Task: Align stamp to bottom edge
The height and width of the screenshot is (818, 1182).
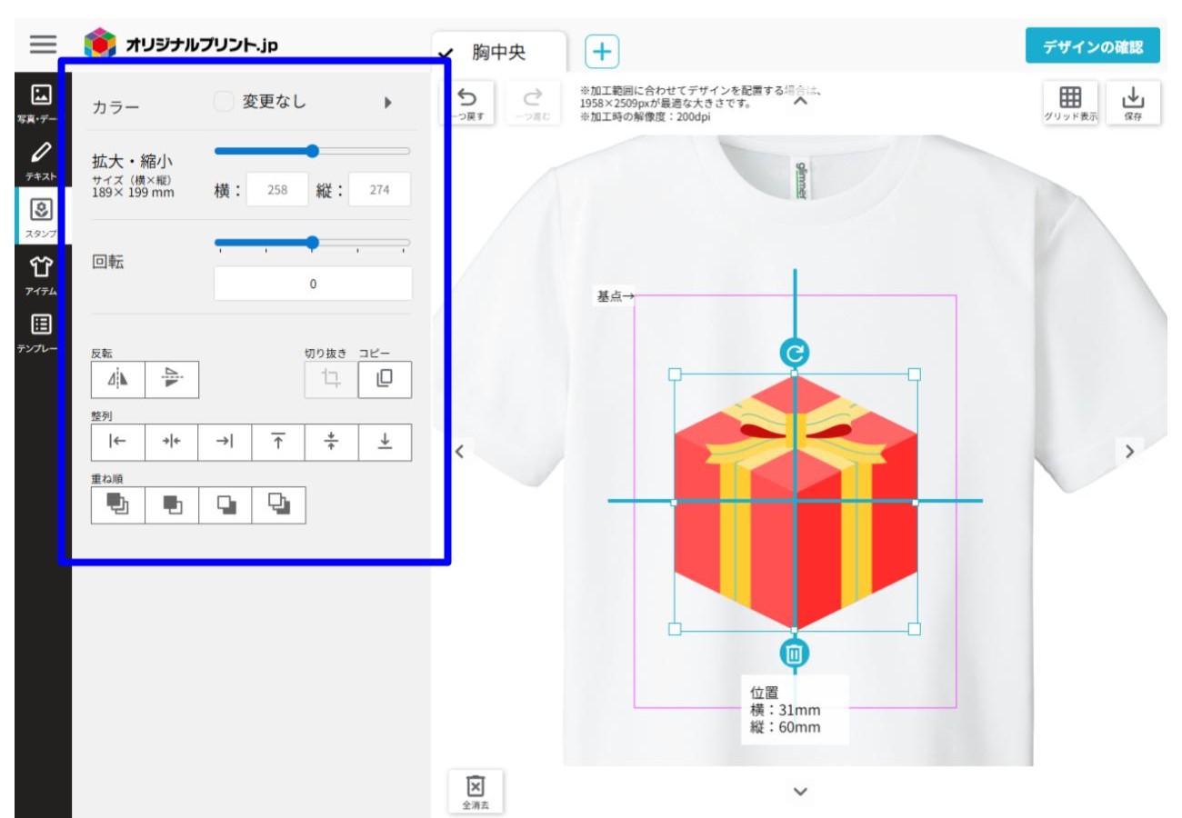Action: coord(385,442)
